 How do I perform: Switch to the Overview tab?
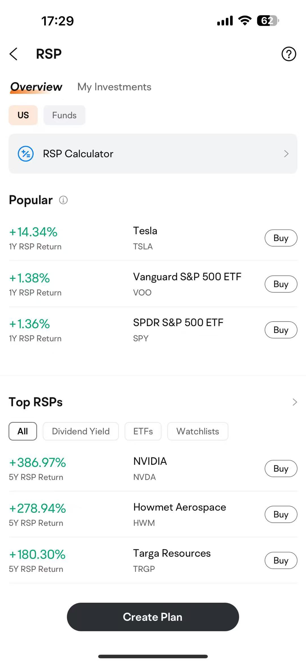pyautogui.click(x=36, y=87)
